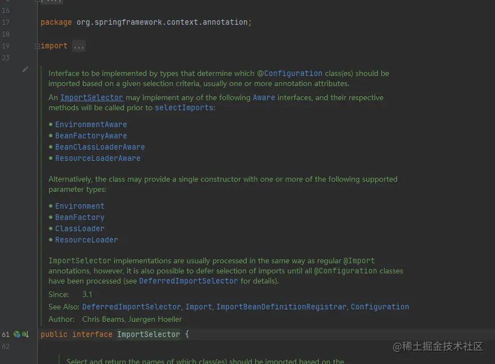
Task: Click line number 19 in the gutter
Action: coord(6,46)
